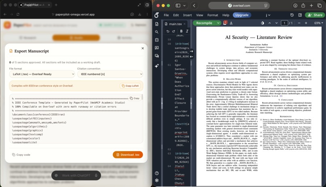This screenshot has height=187, width=326.
Task: Click the Recompile button
Action: pos(204,23)
